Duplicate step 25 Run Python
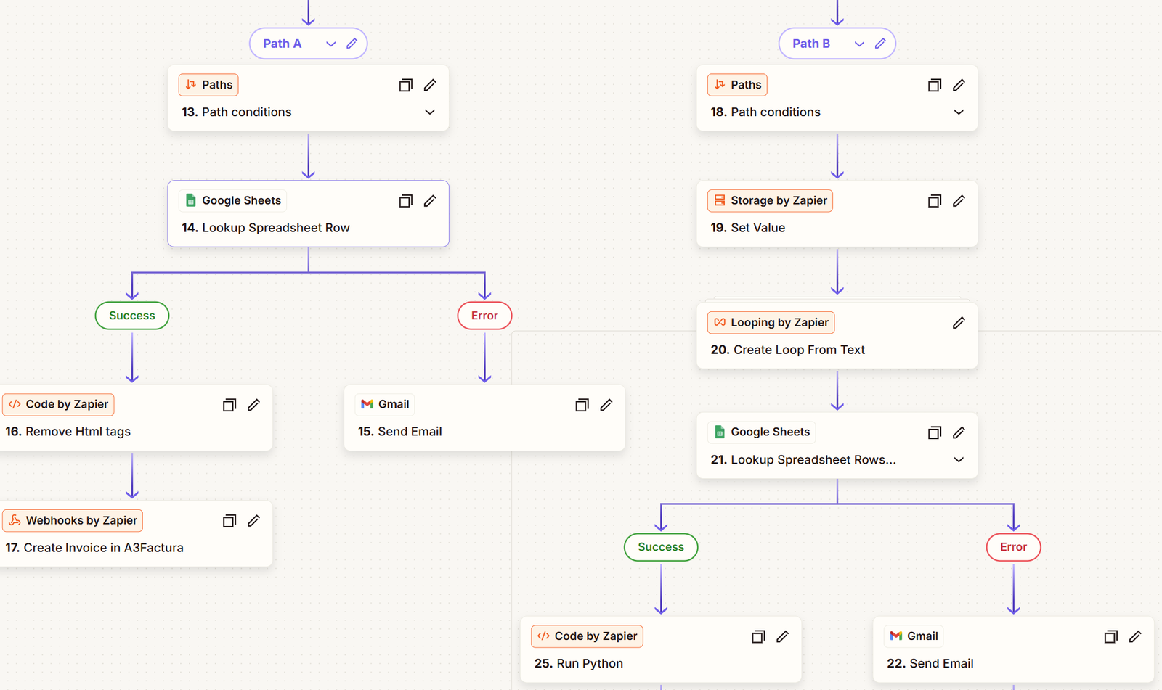The width and height of the screenshot is (1162, 690). coord(758,636)
